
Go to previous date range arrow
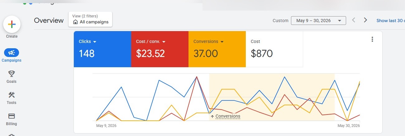pos(354,20)
